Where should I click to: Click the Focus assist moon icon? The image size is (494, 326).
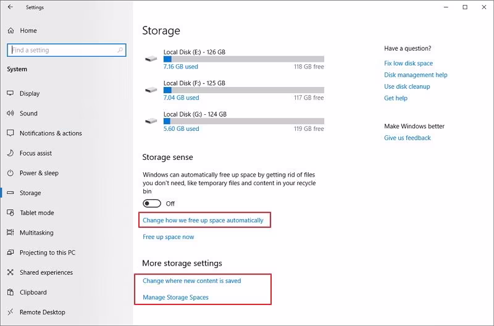[10, 153]
